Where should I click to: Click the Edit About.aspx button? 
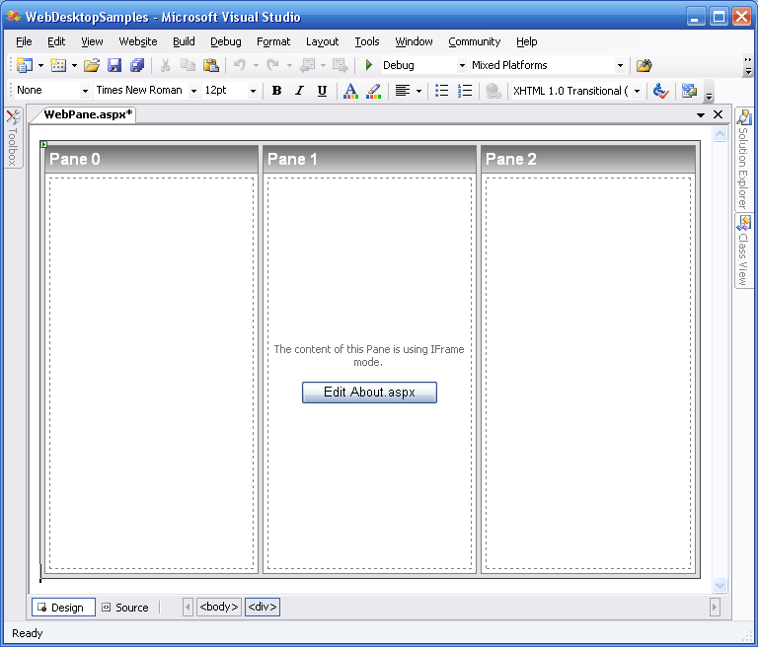369,393
